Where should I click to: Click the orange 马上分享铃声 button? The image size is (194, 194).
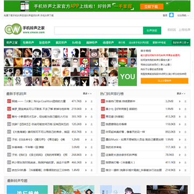coord(164,81)
